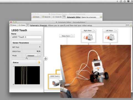Click the Schematic Editor window title
Viewport: 133px width, 100px height.
(72, 22)
